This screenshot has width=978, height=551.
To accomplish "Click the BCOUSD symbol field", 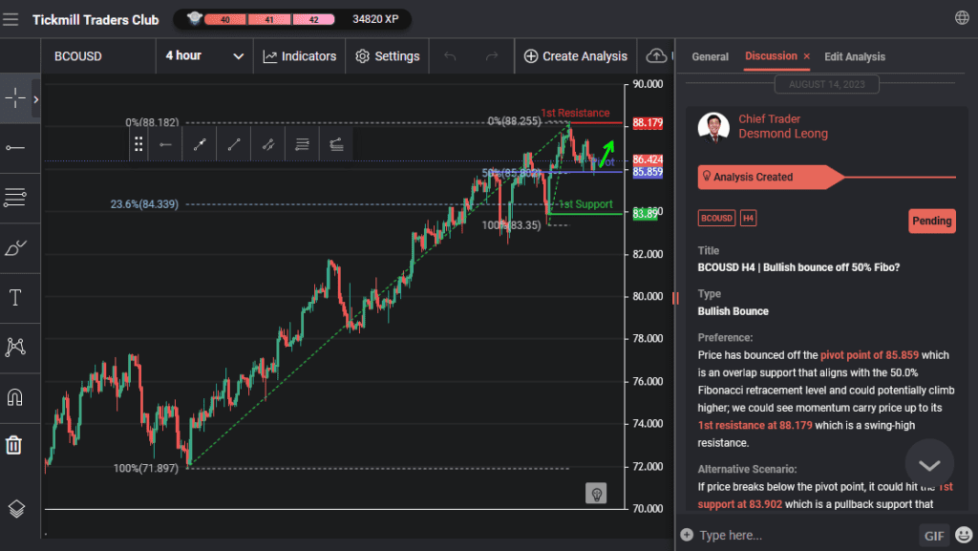I will [x=98, y=56].
